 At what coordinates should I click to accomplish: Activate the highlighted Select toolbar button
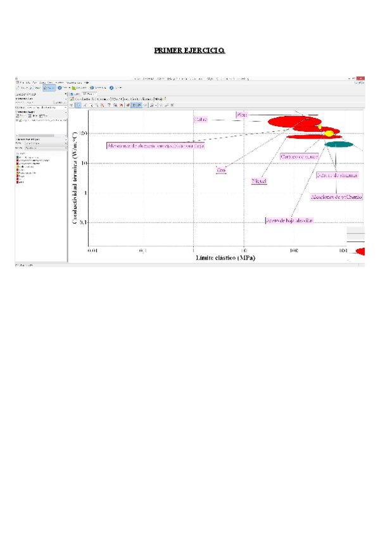click(x=49, y=87)
